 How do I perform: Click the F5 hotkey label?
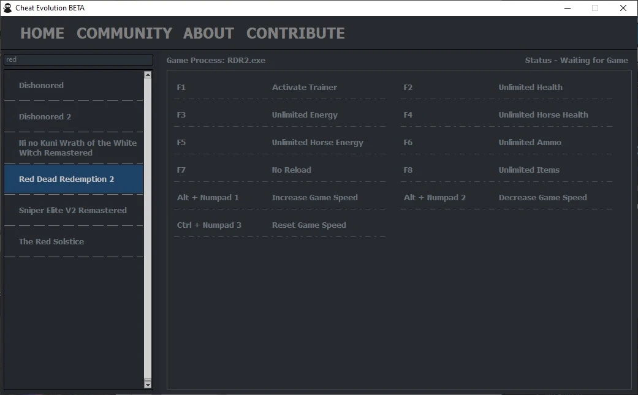181,142
